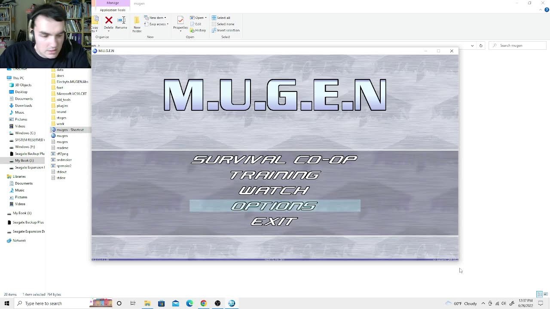The image size is (550, 309).
Task: Select the plugins folder
Action: point(59,106)
